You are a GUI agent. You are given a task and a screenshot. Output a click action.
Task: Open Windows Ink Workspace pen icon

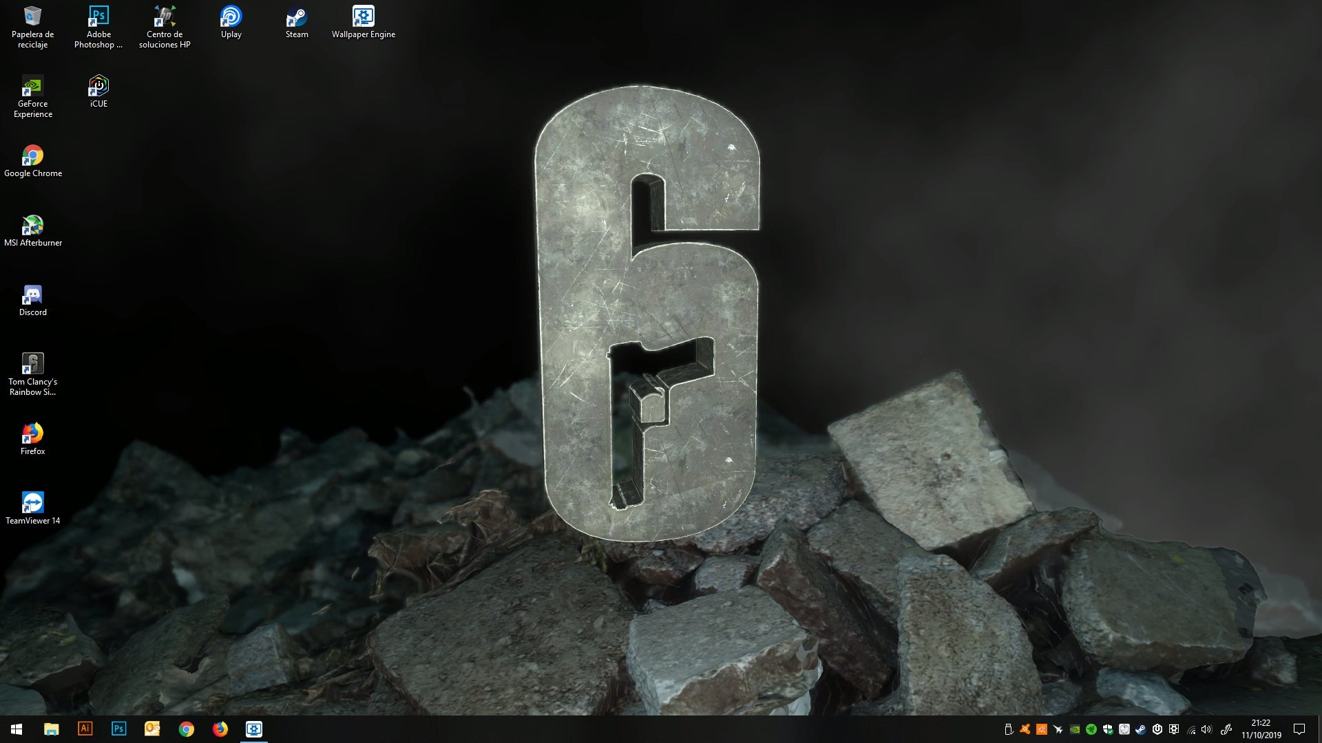pyautogui.click(x=1226, y=729)
